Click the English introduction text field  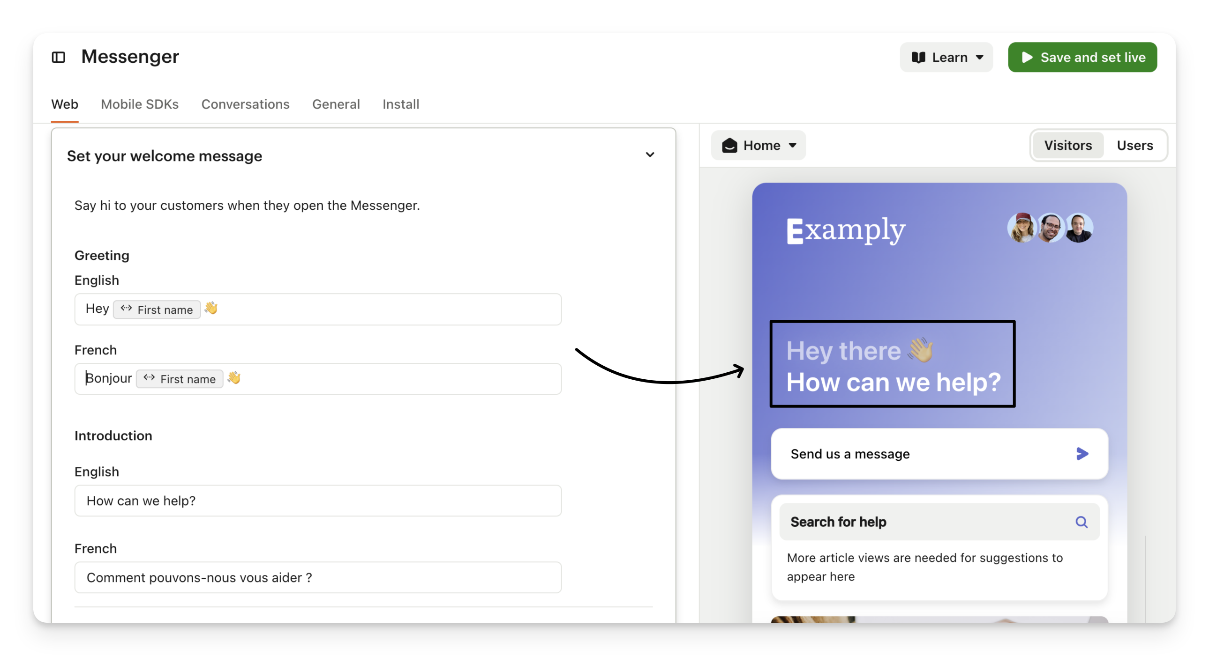coord(318,501)
